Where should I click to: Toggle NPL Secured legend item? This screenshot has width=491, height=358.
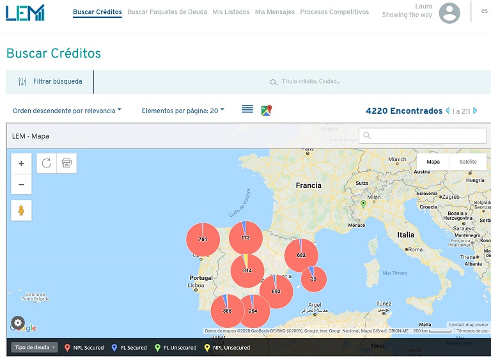tap(84, 348)
